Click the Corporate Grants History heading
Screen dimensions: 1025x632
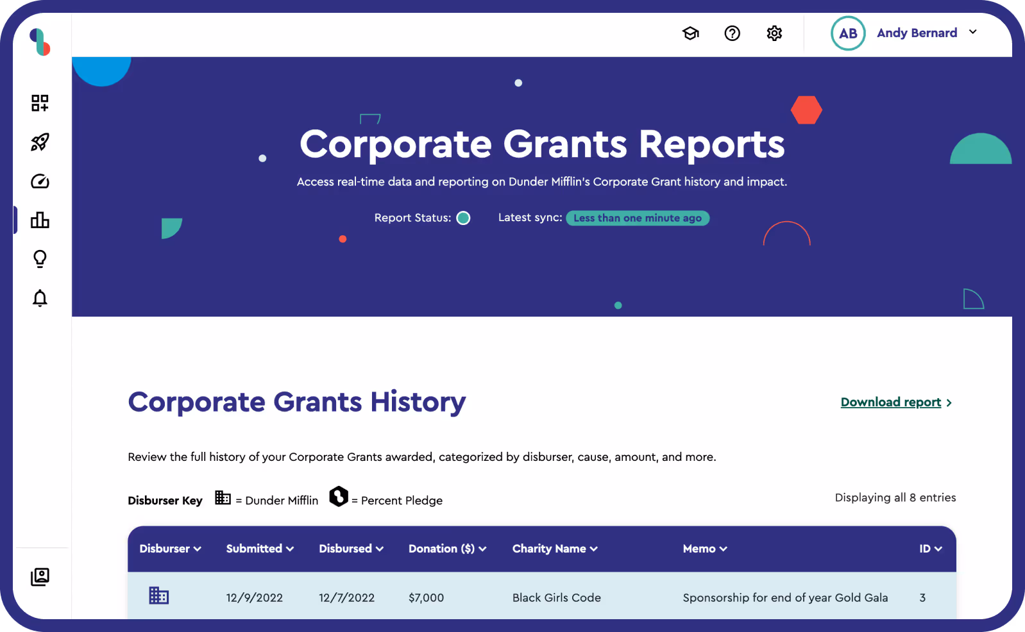tap(297, 402)
